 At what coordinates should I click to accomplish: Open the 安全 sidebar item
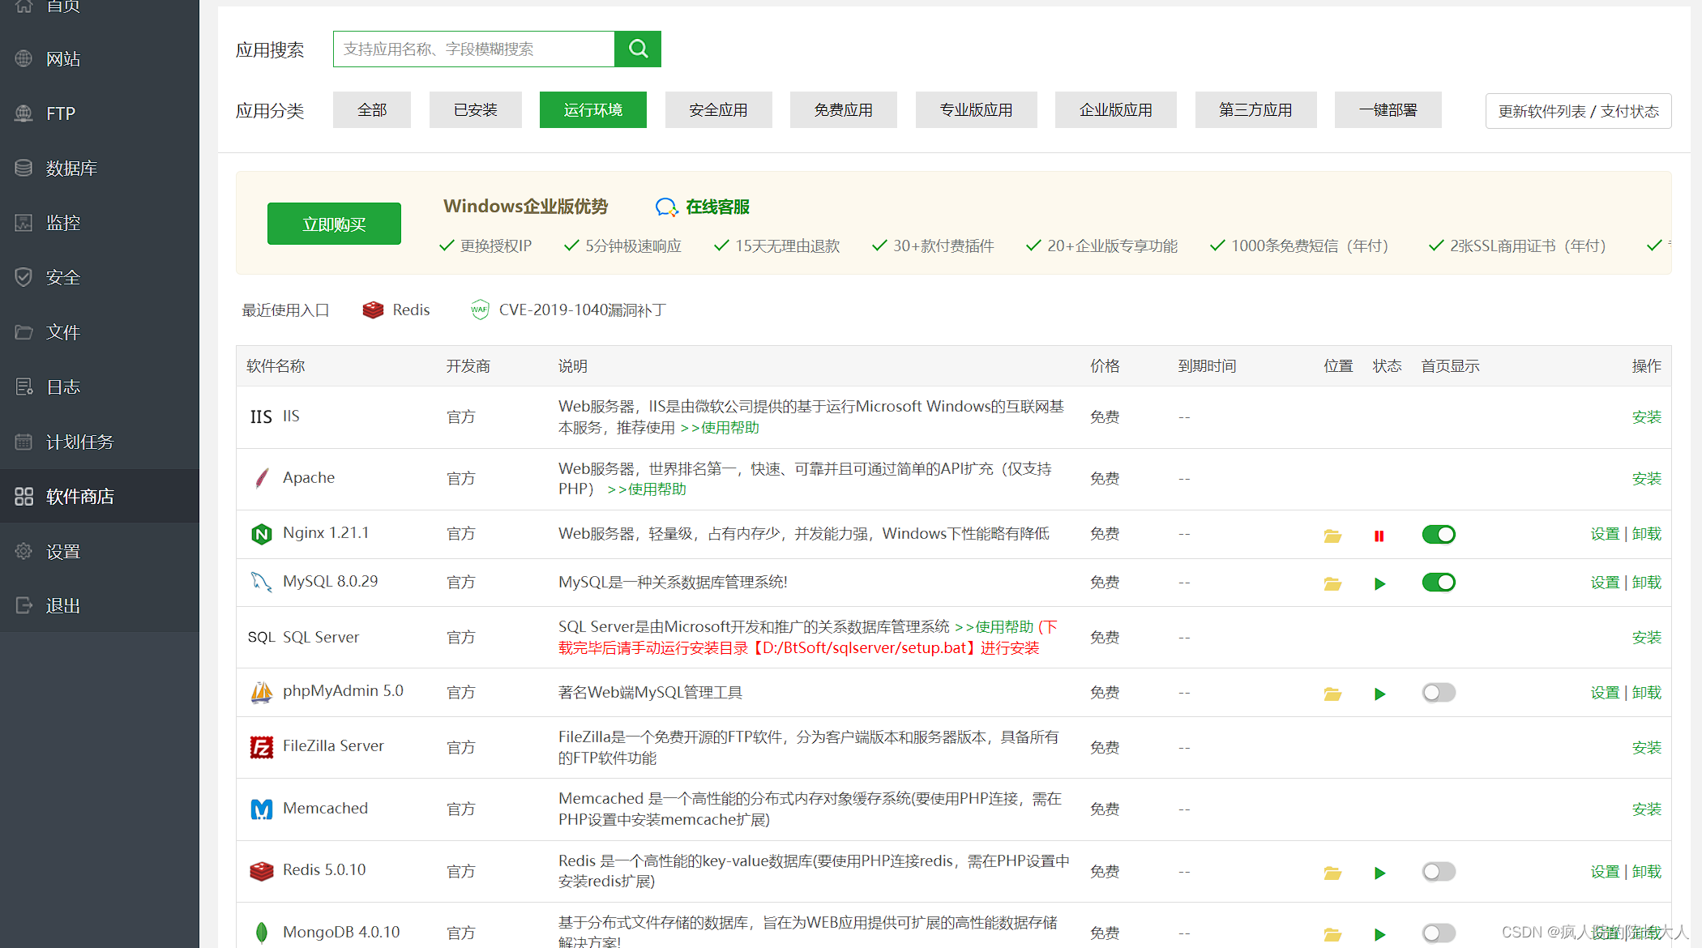pyautogui.click(x=99, y=277)
